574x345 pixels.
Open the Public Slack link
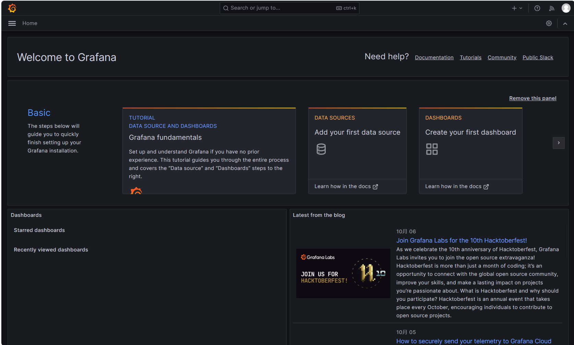tap(538, 58)
